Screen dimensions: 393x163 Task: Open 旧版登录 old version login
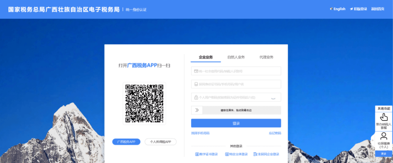pos(358,9)
